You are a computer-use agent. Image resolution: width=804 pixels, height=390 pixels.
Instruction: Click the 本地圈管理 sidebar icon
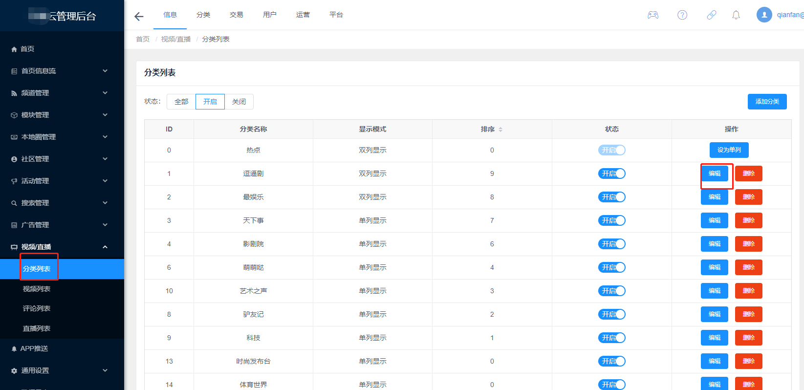pyautogui.click(x=14, y=137)
